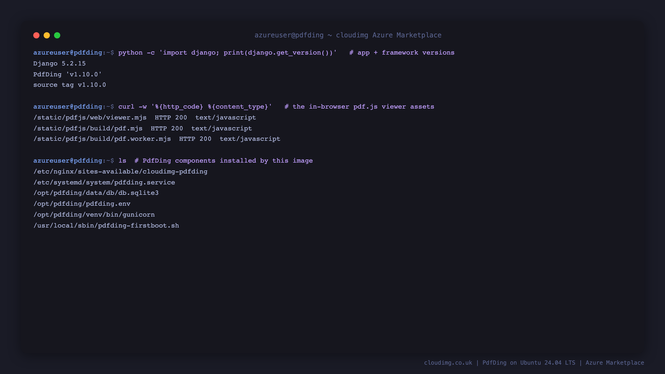Select the 'source tag v1.10.0' line
The width and height of the screenshot is (665, 374).
pos(70,85)
